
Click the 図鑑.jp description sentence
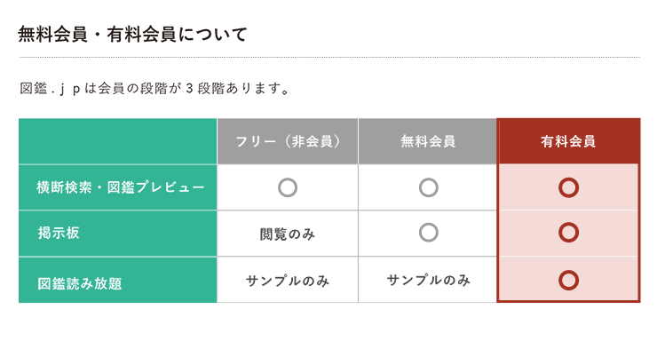click(154, 89)
